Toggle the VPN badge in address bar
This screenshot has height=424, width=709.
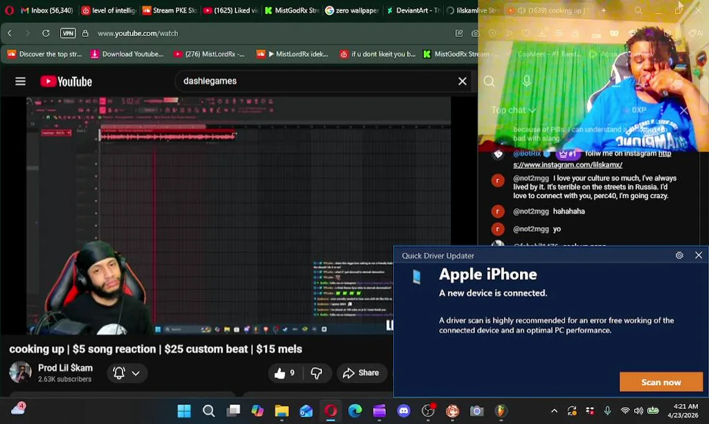pyautogui.click(x=68, y=34)
